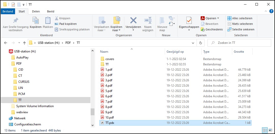Click USB-station (H:) in the address path
The height and width of the screenshot is (134, 275).
[x=49, y=43]
